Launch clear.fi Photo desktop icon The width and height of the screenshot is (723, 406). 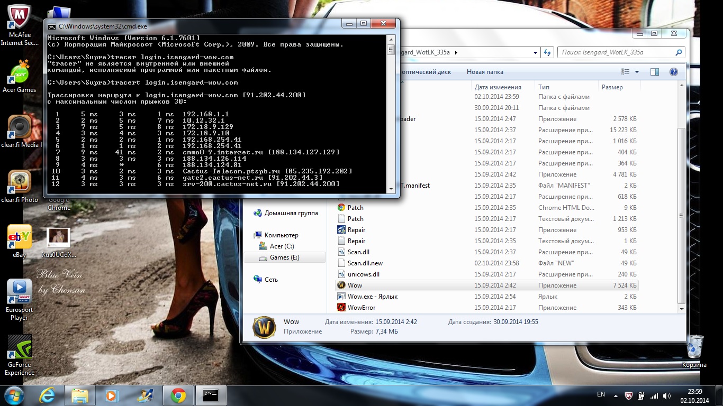(20, 187)
